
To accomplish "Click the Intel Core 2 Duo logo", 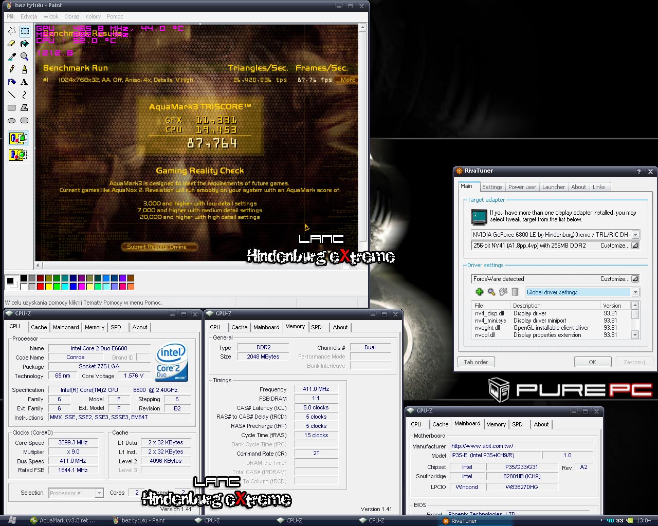I will coord(171,363).
